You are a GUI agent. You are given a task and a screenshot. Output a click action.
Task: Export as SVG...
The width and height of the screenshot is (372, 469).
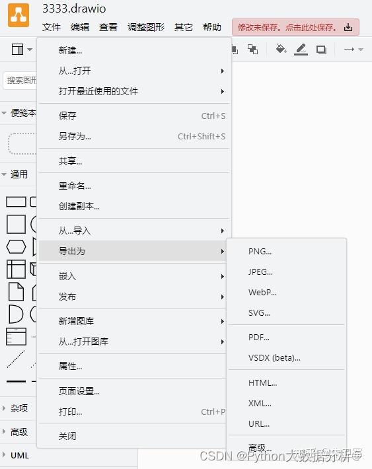[x=287, y=312]
